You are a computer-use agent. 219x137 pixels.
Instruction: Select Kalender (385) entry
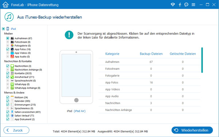[x=22, y=101]
